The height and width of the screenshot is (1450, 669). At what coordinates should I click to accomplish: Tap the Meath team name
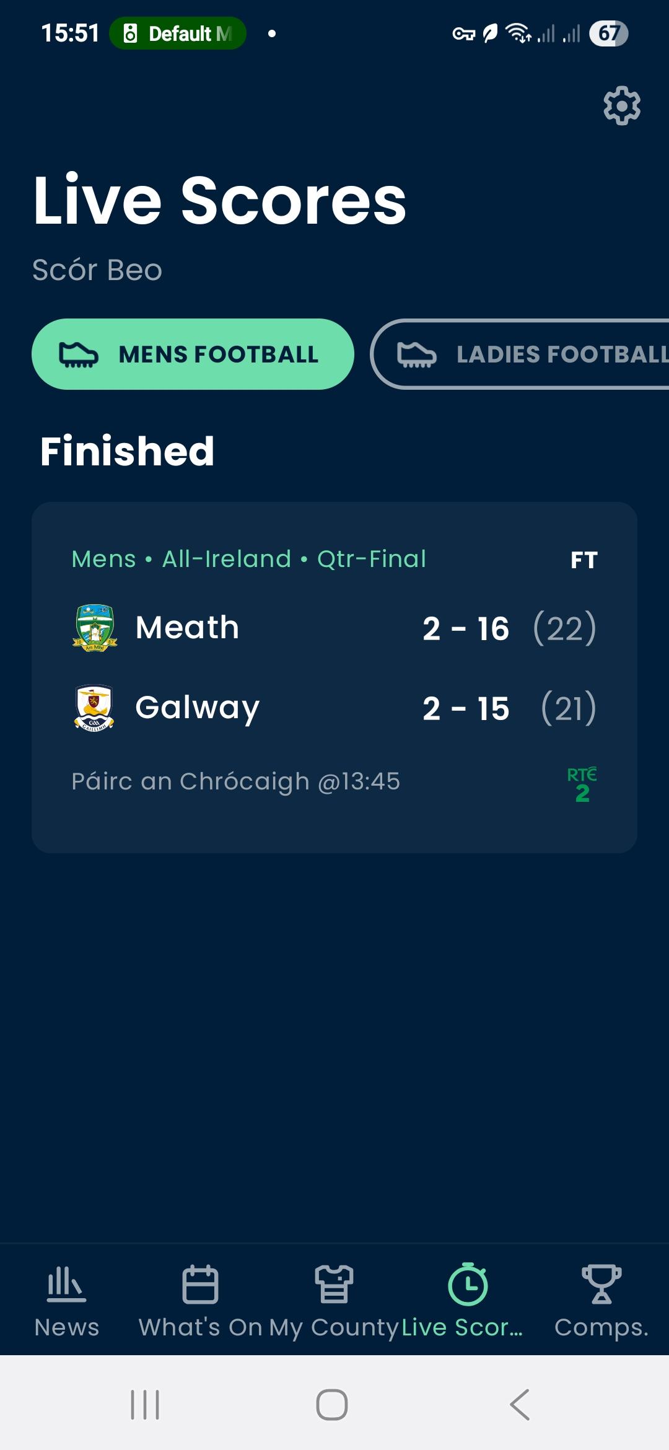(x=187, y=628)
